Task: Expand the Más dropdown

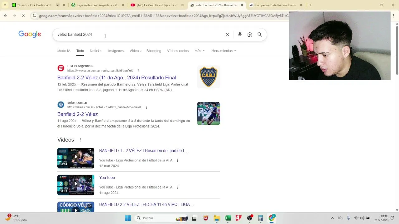Action: 199,51
